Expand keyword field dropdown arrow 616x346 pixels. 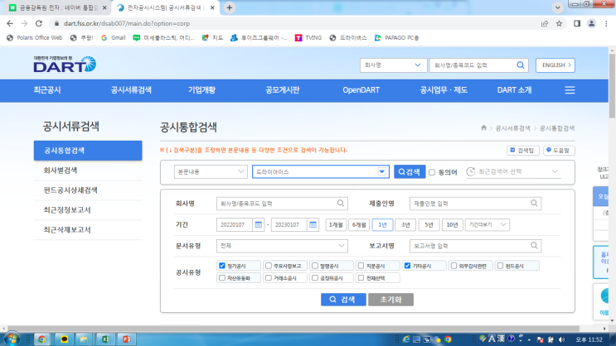[x=381, y=171]
